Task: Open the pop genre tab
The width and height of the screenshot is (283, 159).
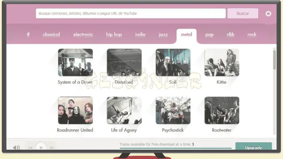Action: [209, 34]
